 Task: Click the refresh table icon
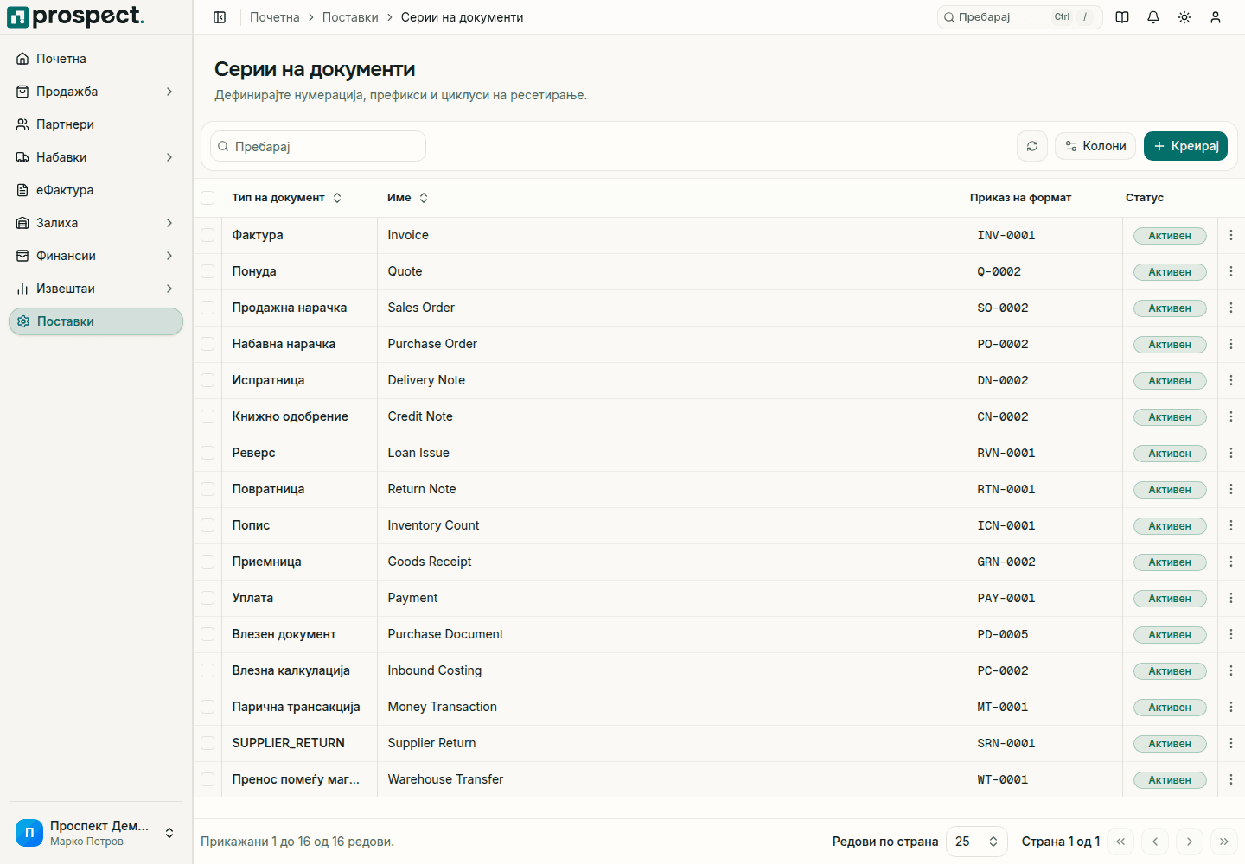coord(1032,146)
